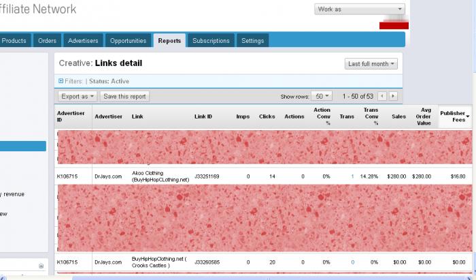Click $16.80 publisher fees cell
476x280 pixels.
point(458,176)
